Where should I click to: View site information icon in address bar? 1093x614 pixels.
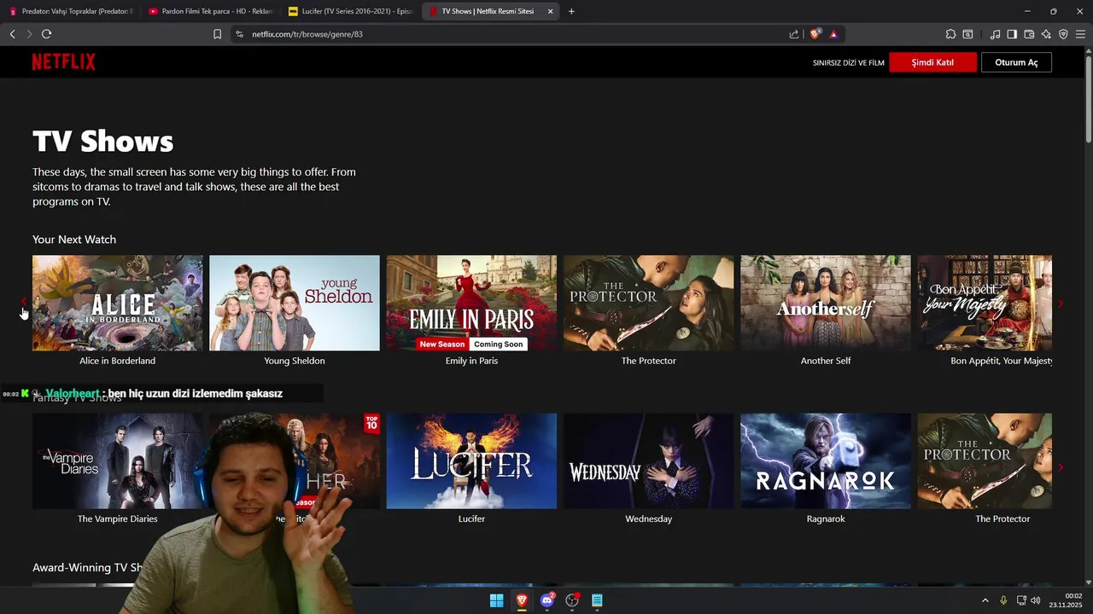click(x=239, y=34)
